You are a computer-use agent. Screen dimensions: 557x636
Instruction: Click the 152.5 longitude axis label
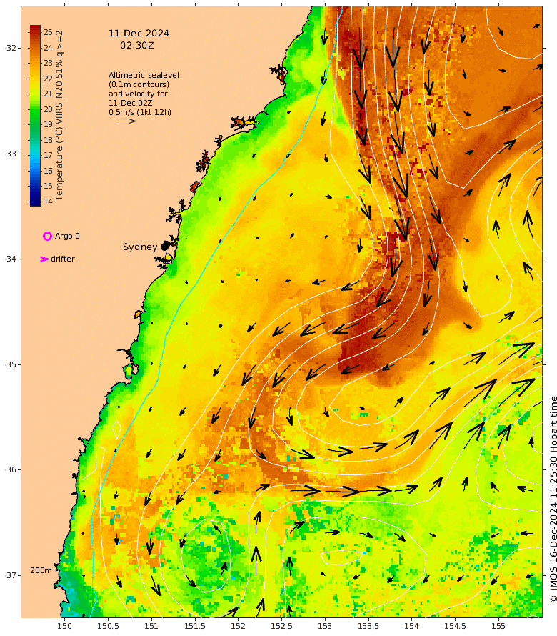pyautogui.click(x=282, y=626)
